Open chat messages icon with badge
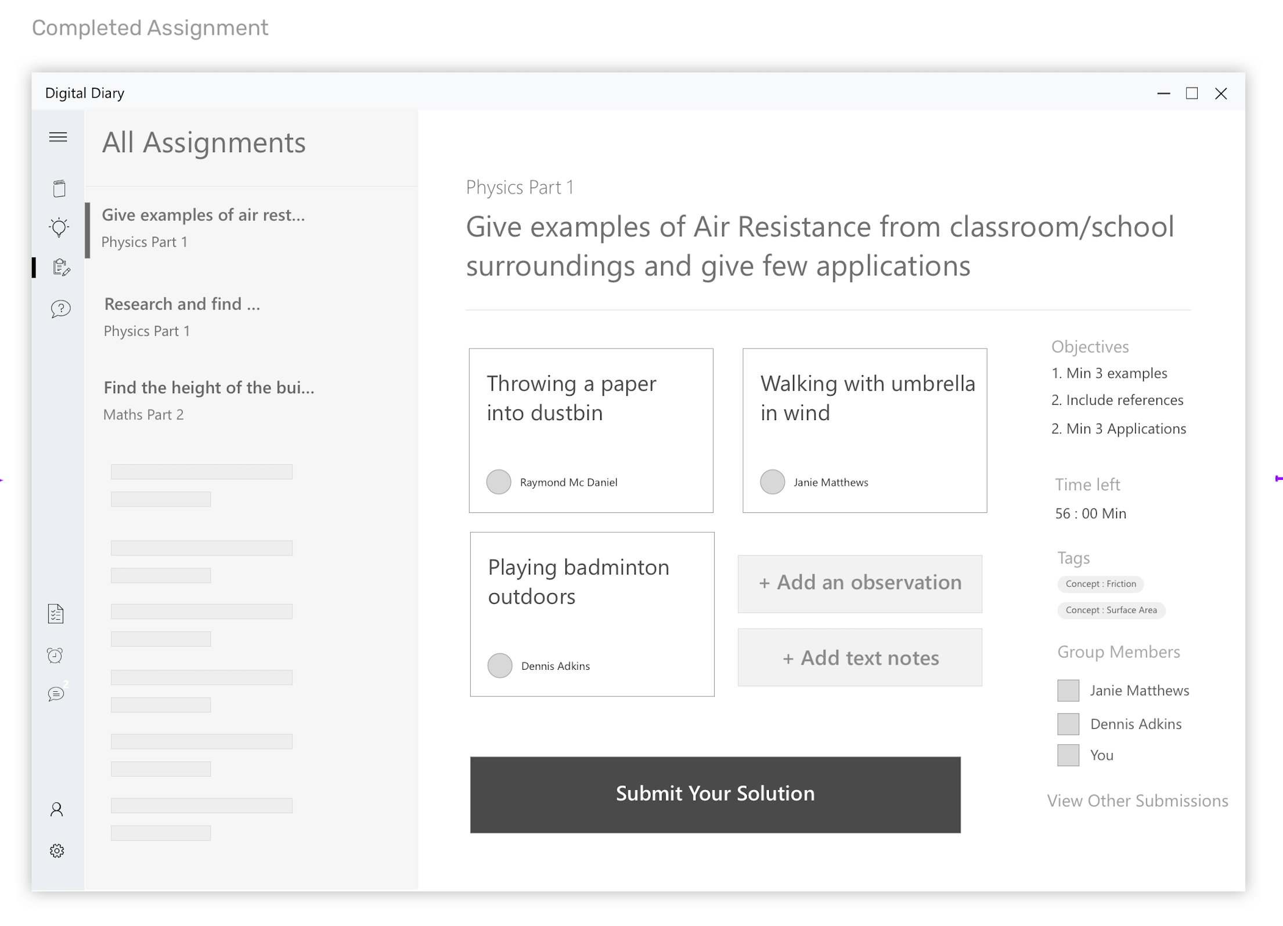 tap(56, 694)
